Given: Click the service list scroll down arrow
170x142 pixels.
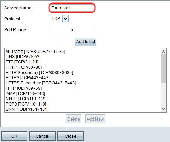Looking at the screenshot, I should [x=163, y=109].
